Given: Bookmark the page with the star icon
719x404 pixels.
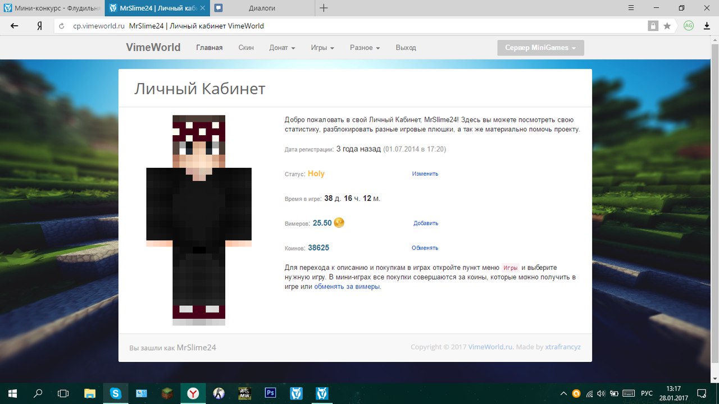Looking at the screenshot, I should (x=667, y=26).
